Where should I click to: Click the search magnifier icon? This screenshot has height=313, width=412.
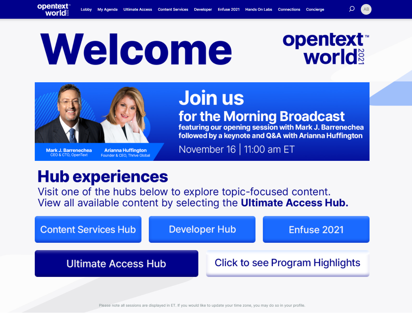pyautogui.click(x=351, y=9)
